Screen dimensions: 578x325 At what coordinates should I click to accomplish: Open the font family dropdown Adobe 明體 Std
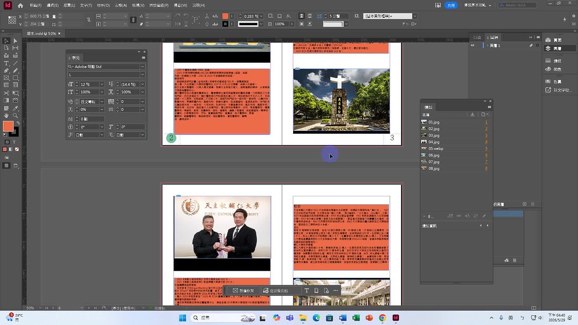(x=142, y=67)
